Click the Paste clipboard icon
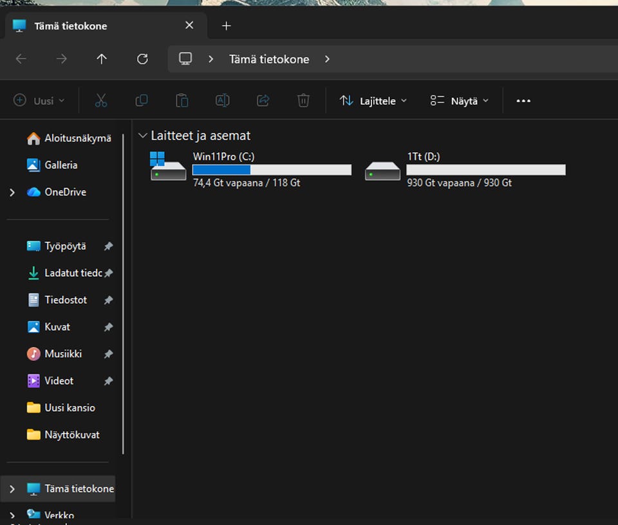Screen dimensions: 618x525 tap(182, 100)
